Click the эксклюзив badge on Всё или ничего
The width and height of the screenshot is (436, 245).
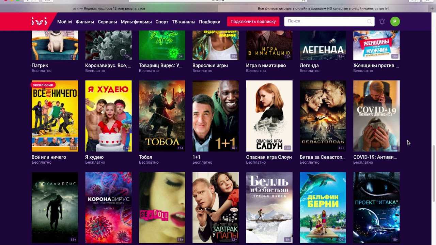[x=43, y=85]
